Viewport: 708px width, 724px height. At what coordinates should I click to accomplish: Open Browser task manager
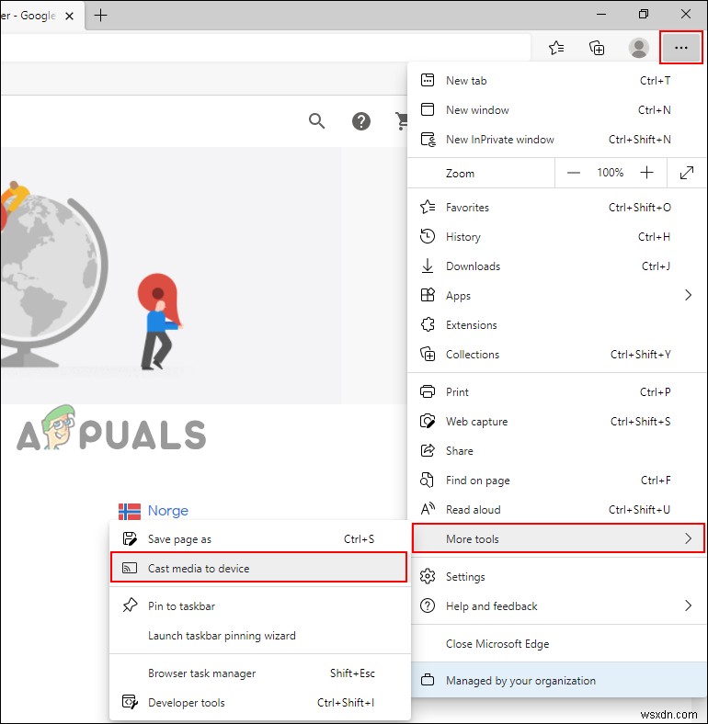[259, 673]
